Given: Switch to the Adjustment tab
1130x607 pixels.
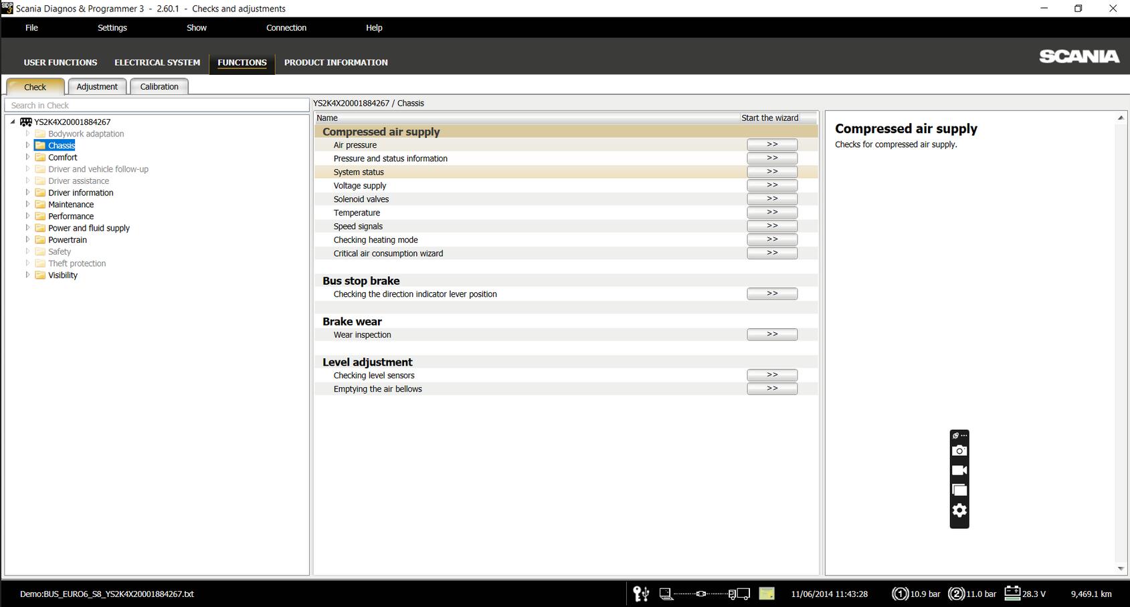Looking at the screenshot, I should coord(97,86).
